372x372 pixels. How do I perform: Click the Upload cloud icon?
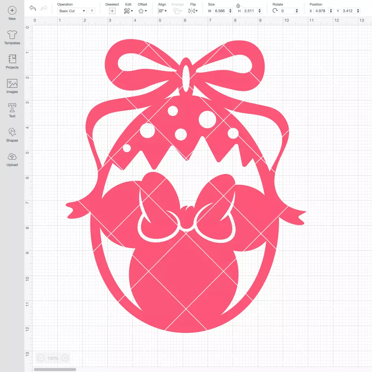[12, 157]
